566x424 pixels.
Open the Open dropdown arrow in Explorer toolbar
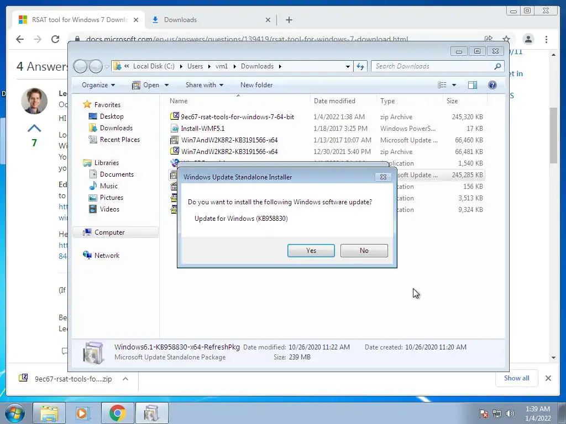click(x=167, y=85)
